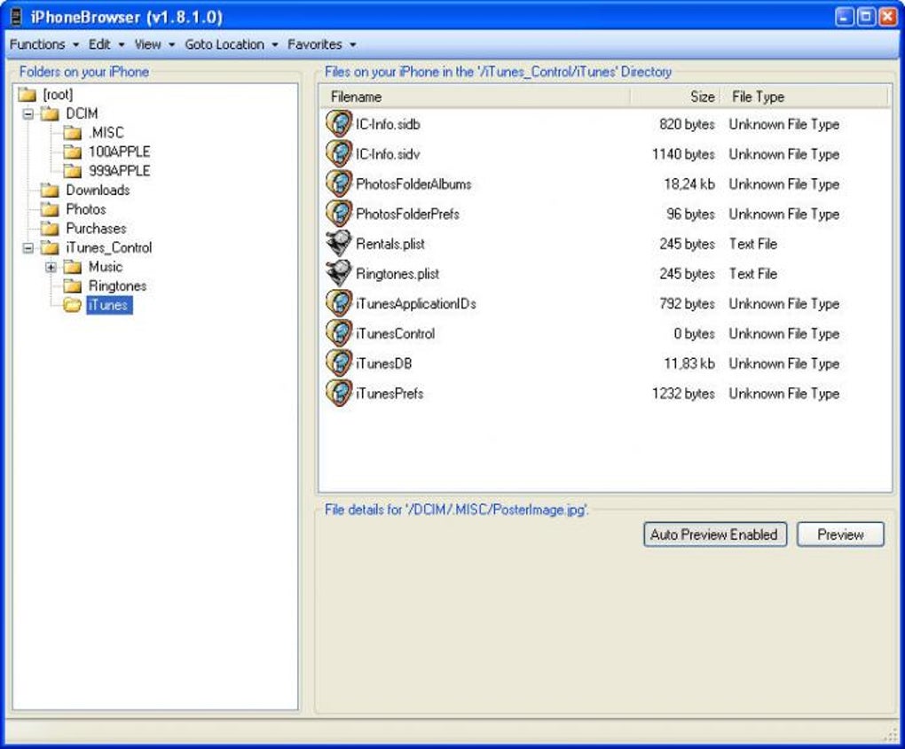Click the IC-Info.sidb file icon

pyautogui.click(x=339, y=123)
